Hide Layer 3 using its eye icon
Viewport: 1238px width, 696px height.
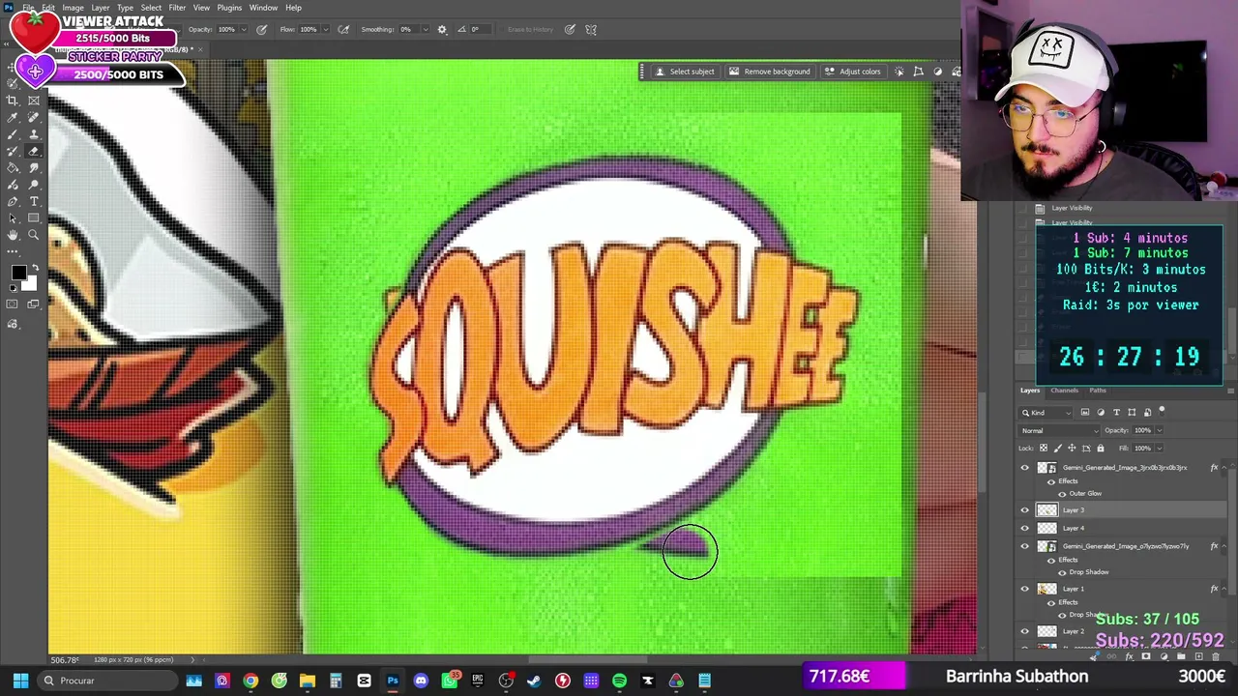(x=1025, y=510)
